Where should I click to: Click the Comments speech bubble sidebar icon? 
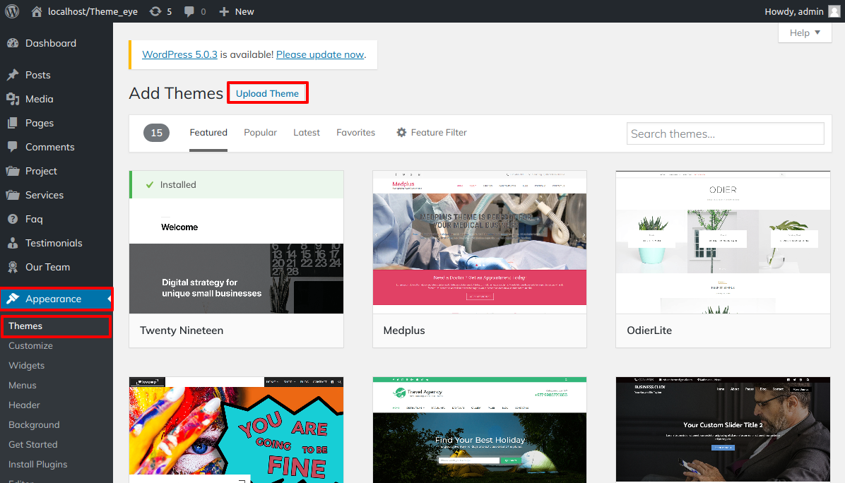[x=13, y=146]
